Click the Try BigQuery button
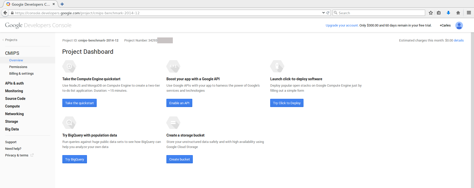Image resolution: width=474 pixels, height=188 pixels. click(x=75, y=159)
